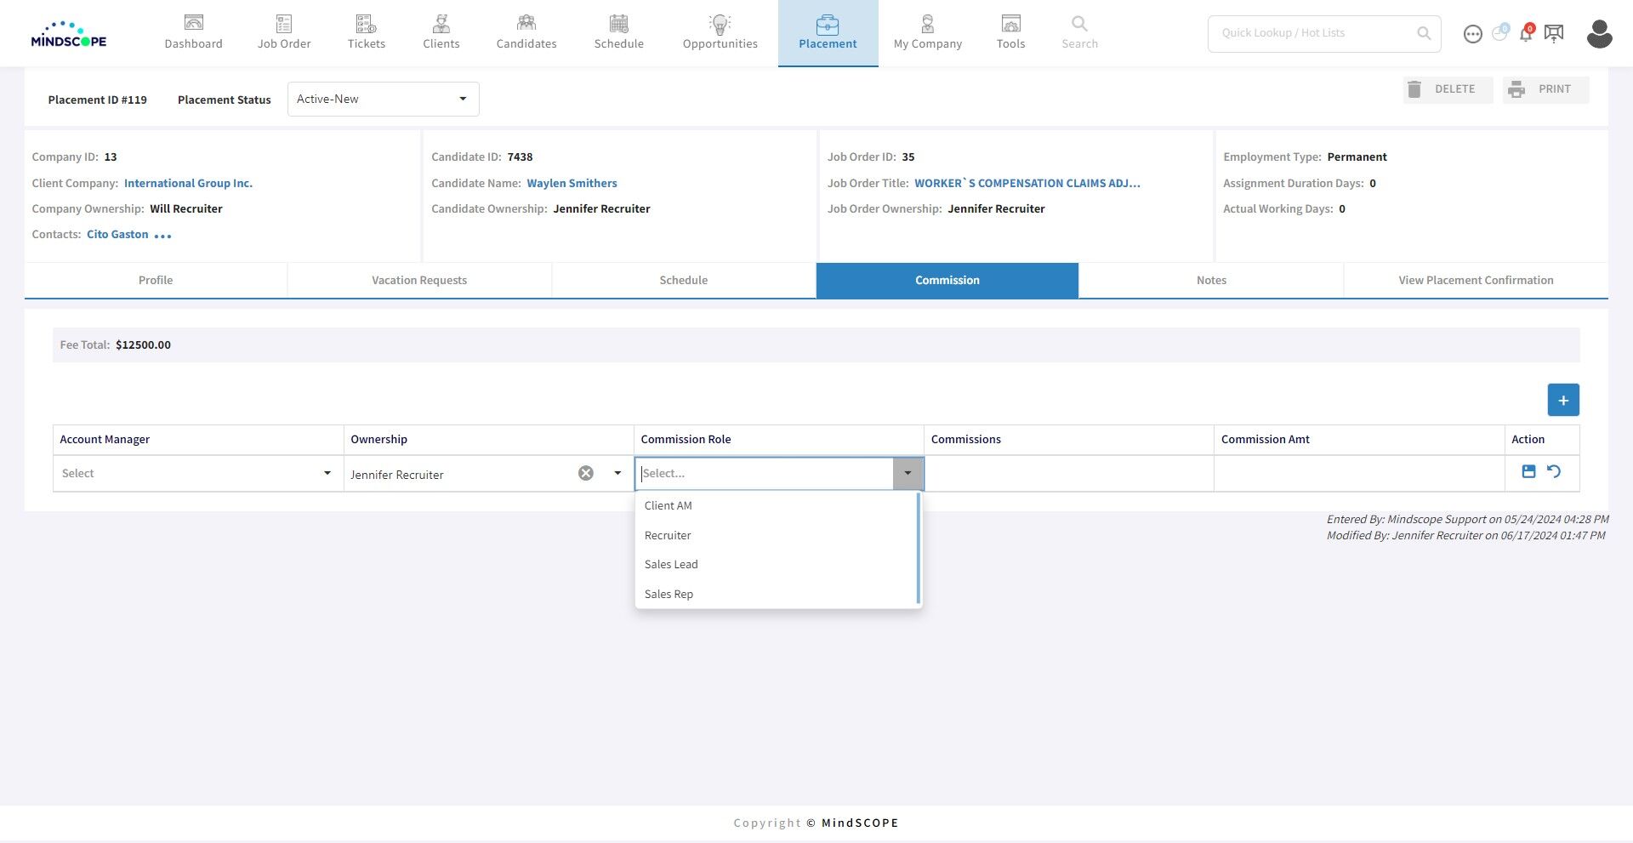Open the Opportunities lightbulb icon
This screenshot has width=1633, height=843.
pyautogui.click(x=720, y=23)
